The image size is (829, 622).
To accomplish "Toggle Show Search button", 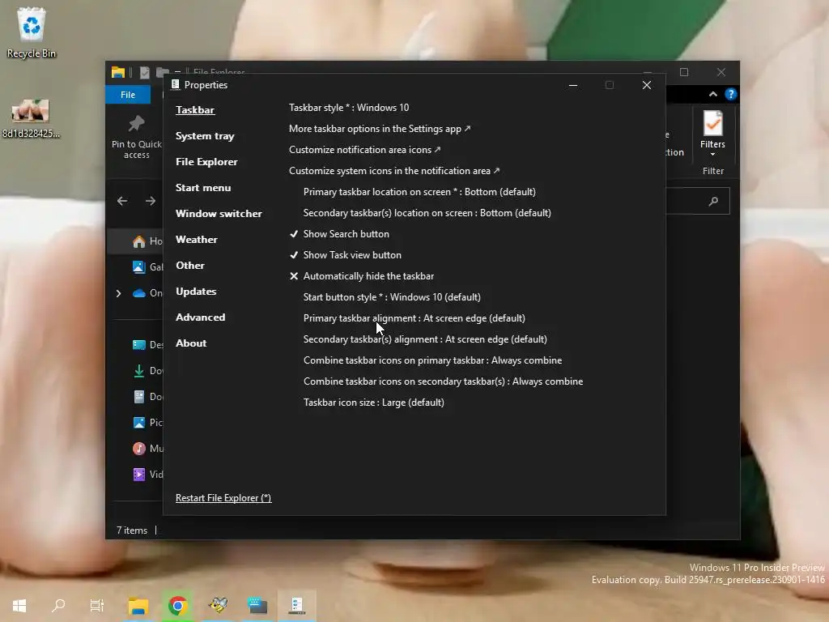I will (339, 234).
